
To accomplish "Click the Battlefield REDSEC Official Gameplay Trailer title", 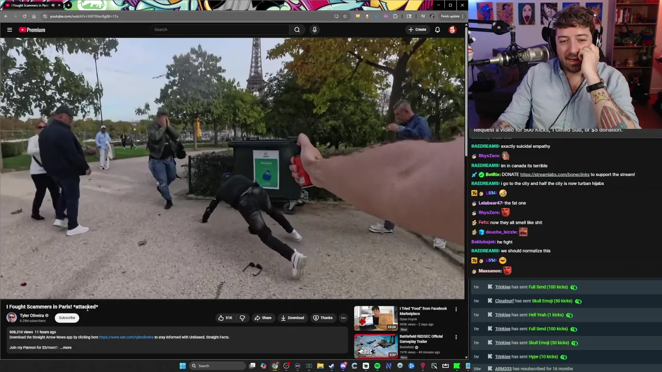I will coord(421,339).
